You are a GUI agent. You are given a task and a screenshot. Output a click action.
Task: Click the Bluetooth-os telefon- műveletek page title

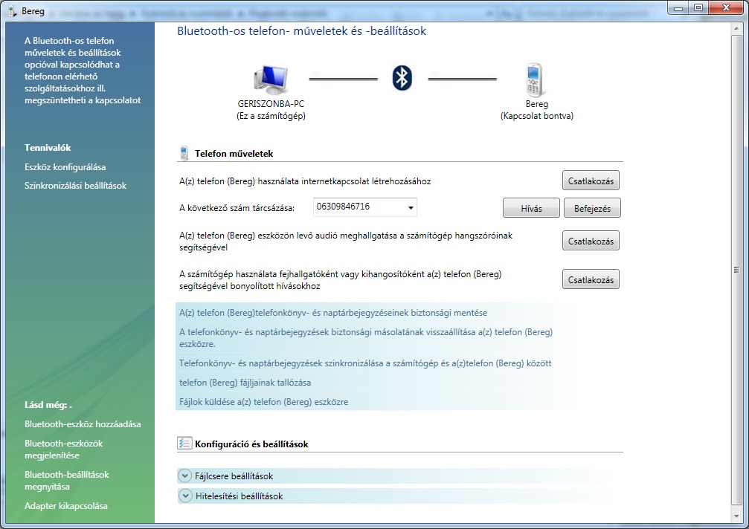click(x=302, y=31)
